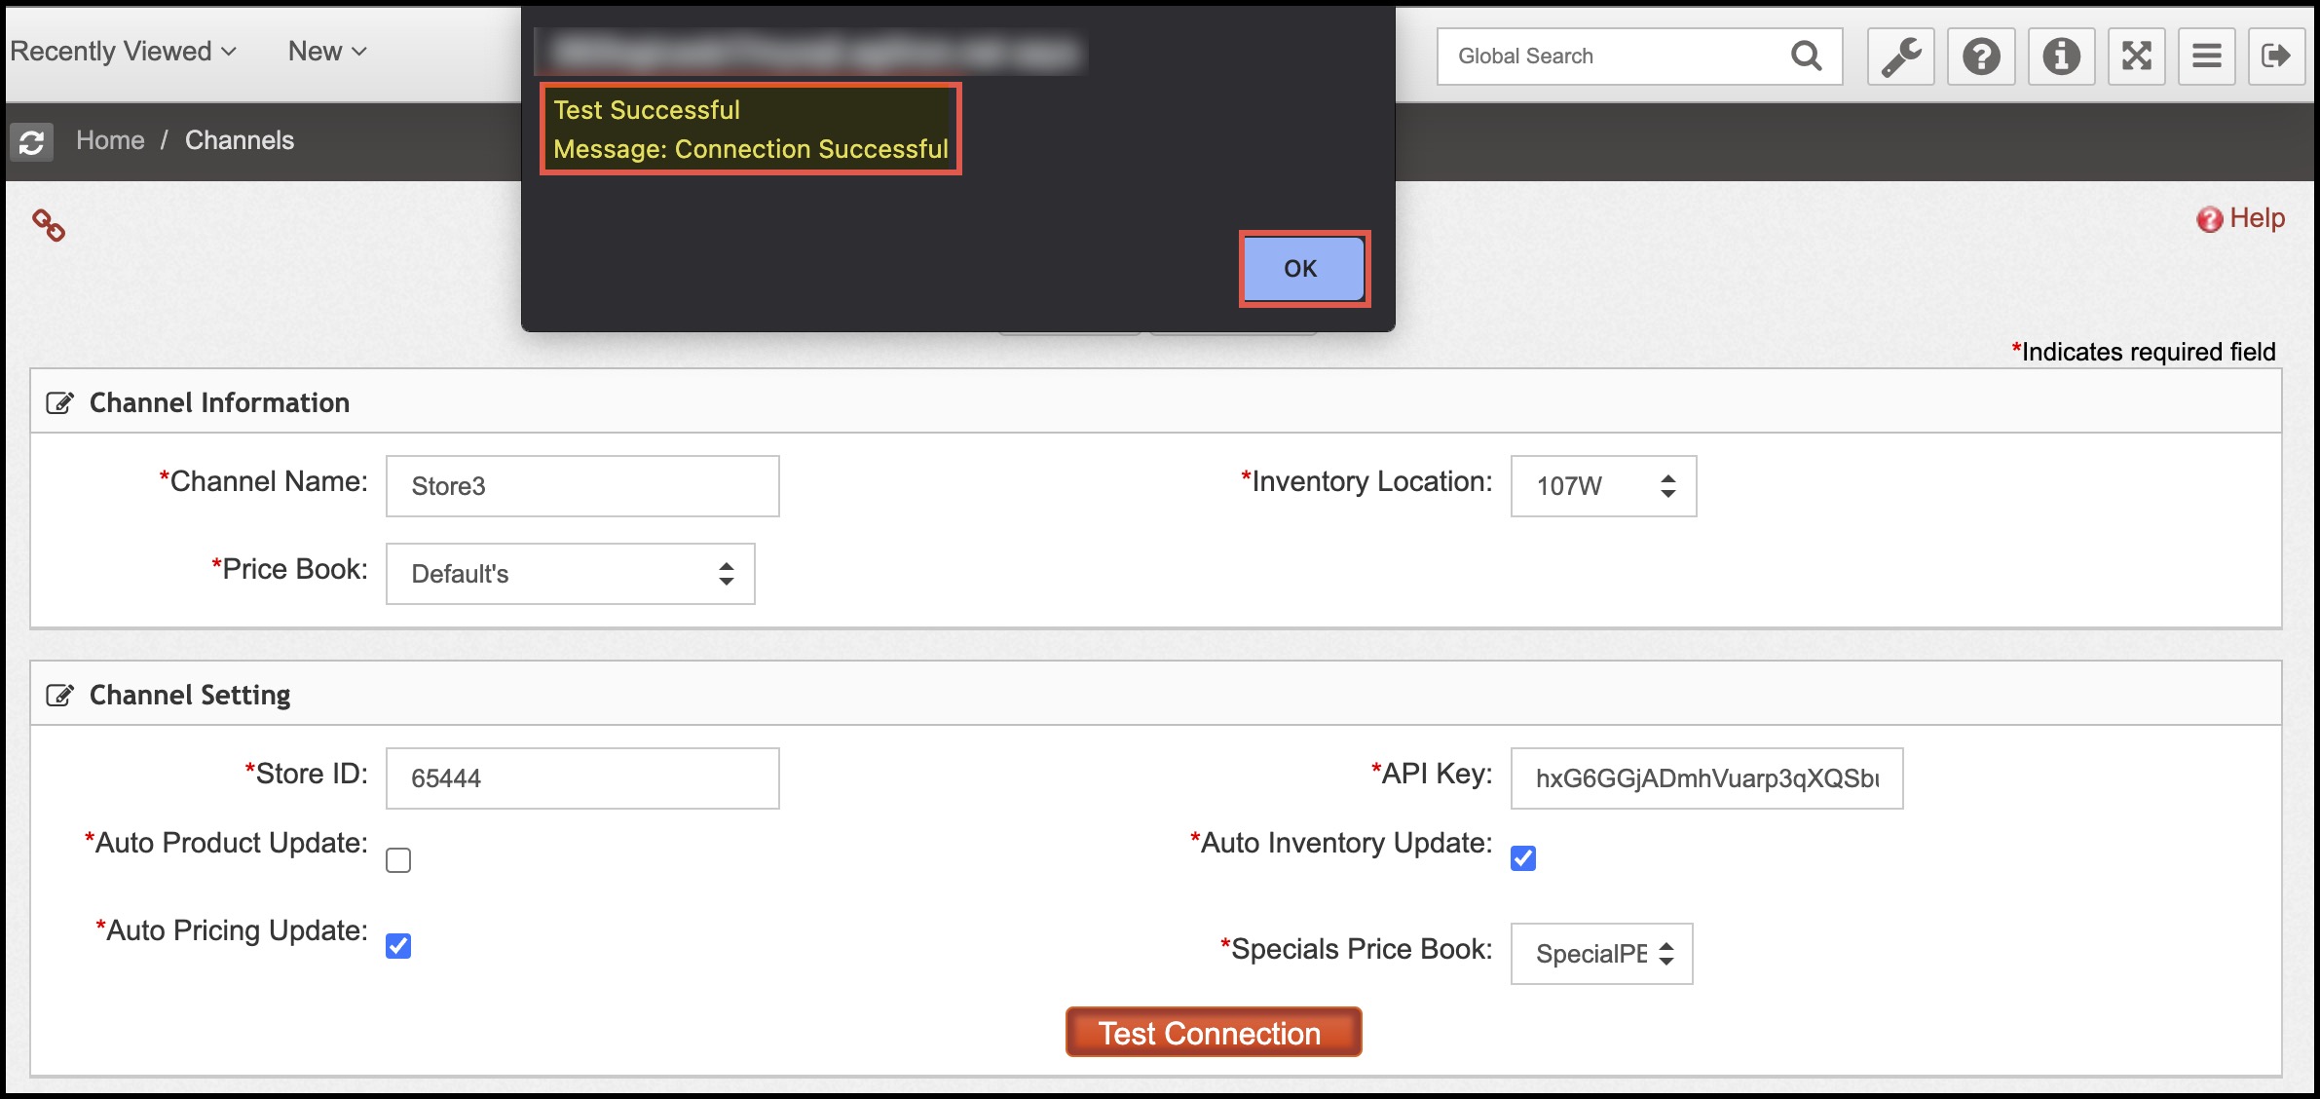This screenshot has height=1099, width=2320.
Task: Click the Test Connection button
Action: [1213, 1033]
